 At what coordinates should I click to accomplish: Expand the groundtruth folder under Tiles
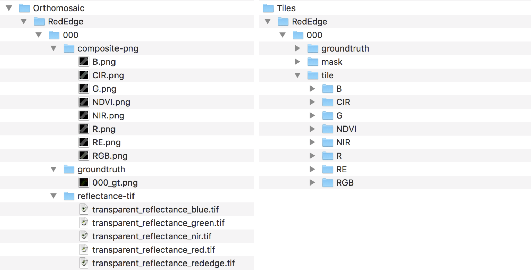click(298, 48)
